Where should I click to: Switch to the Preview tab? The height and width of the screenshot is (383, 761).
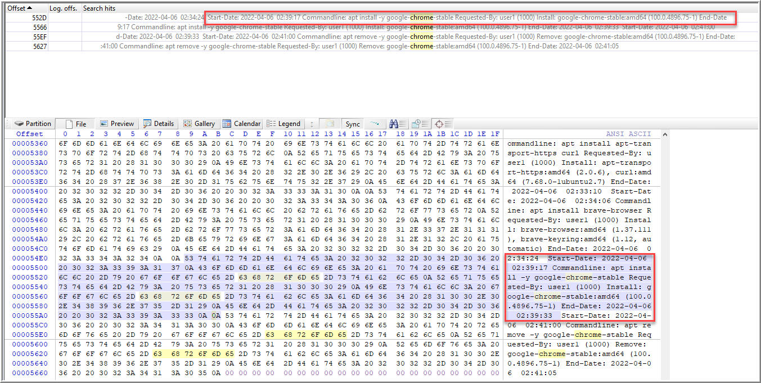[117, 124]
